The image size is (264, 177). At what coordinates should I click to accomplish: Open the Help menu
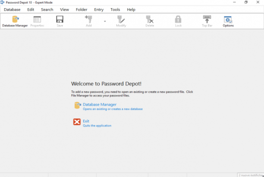(x=131, y=9)
